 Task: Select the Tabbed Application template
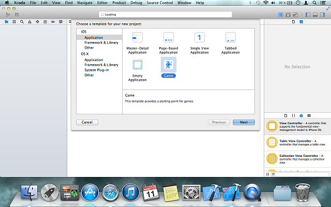click(231, 43)
